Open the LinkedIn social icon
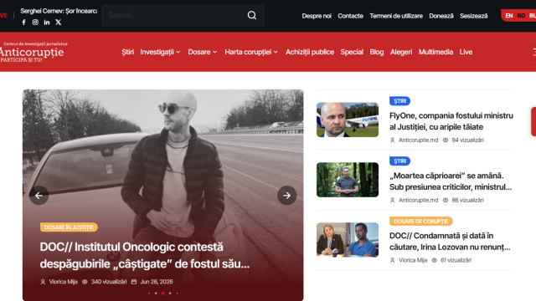Viewport: 536px width, 301px height. coord(47,23)
